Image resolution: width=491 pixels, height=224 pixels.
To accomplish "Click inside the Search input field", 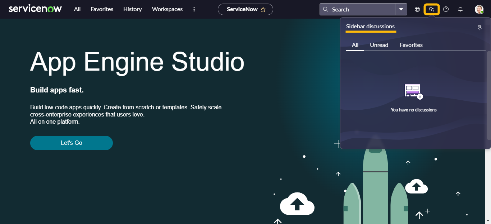I will tap(361, 9).
